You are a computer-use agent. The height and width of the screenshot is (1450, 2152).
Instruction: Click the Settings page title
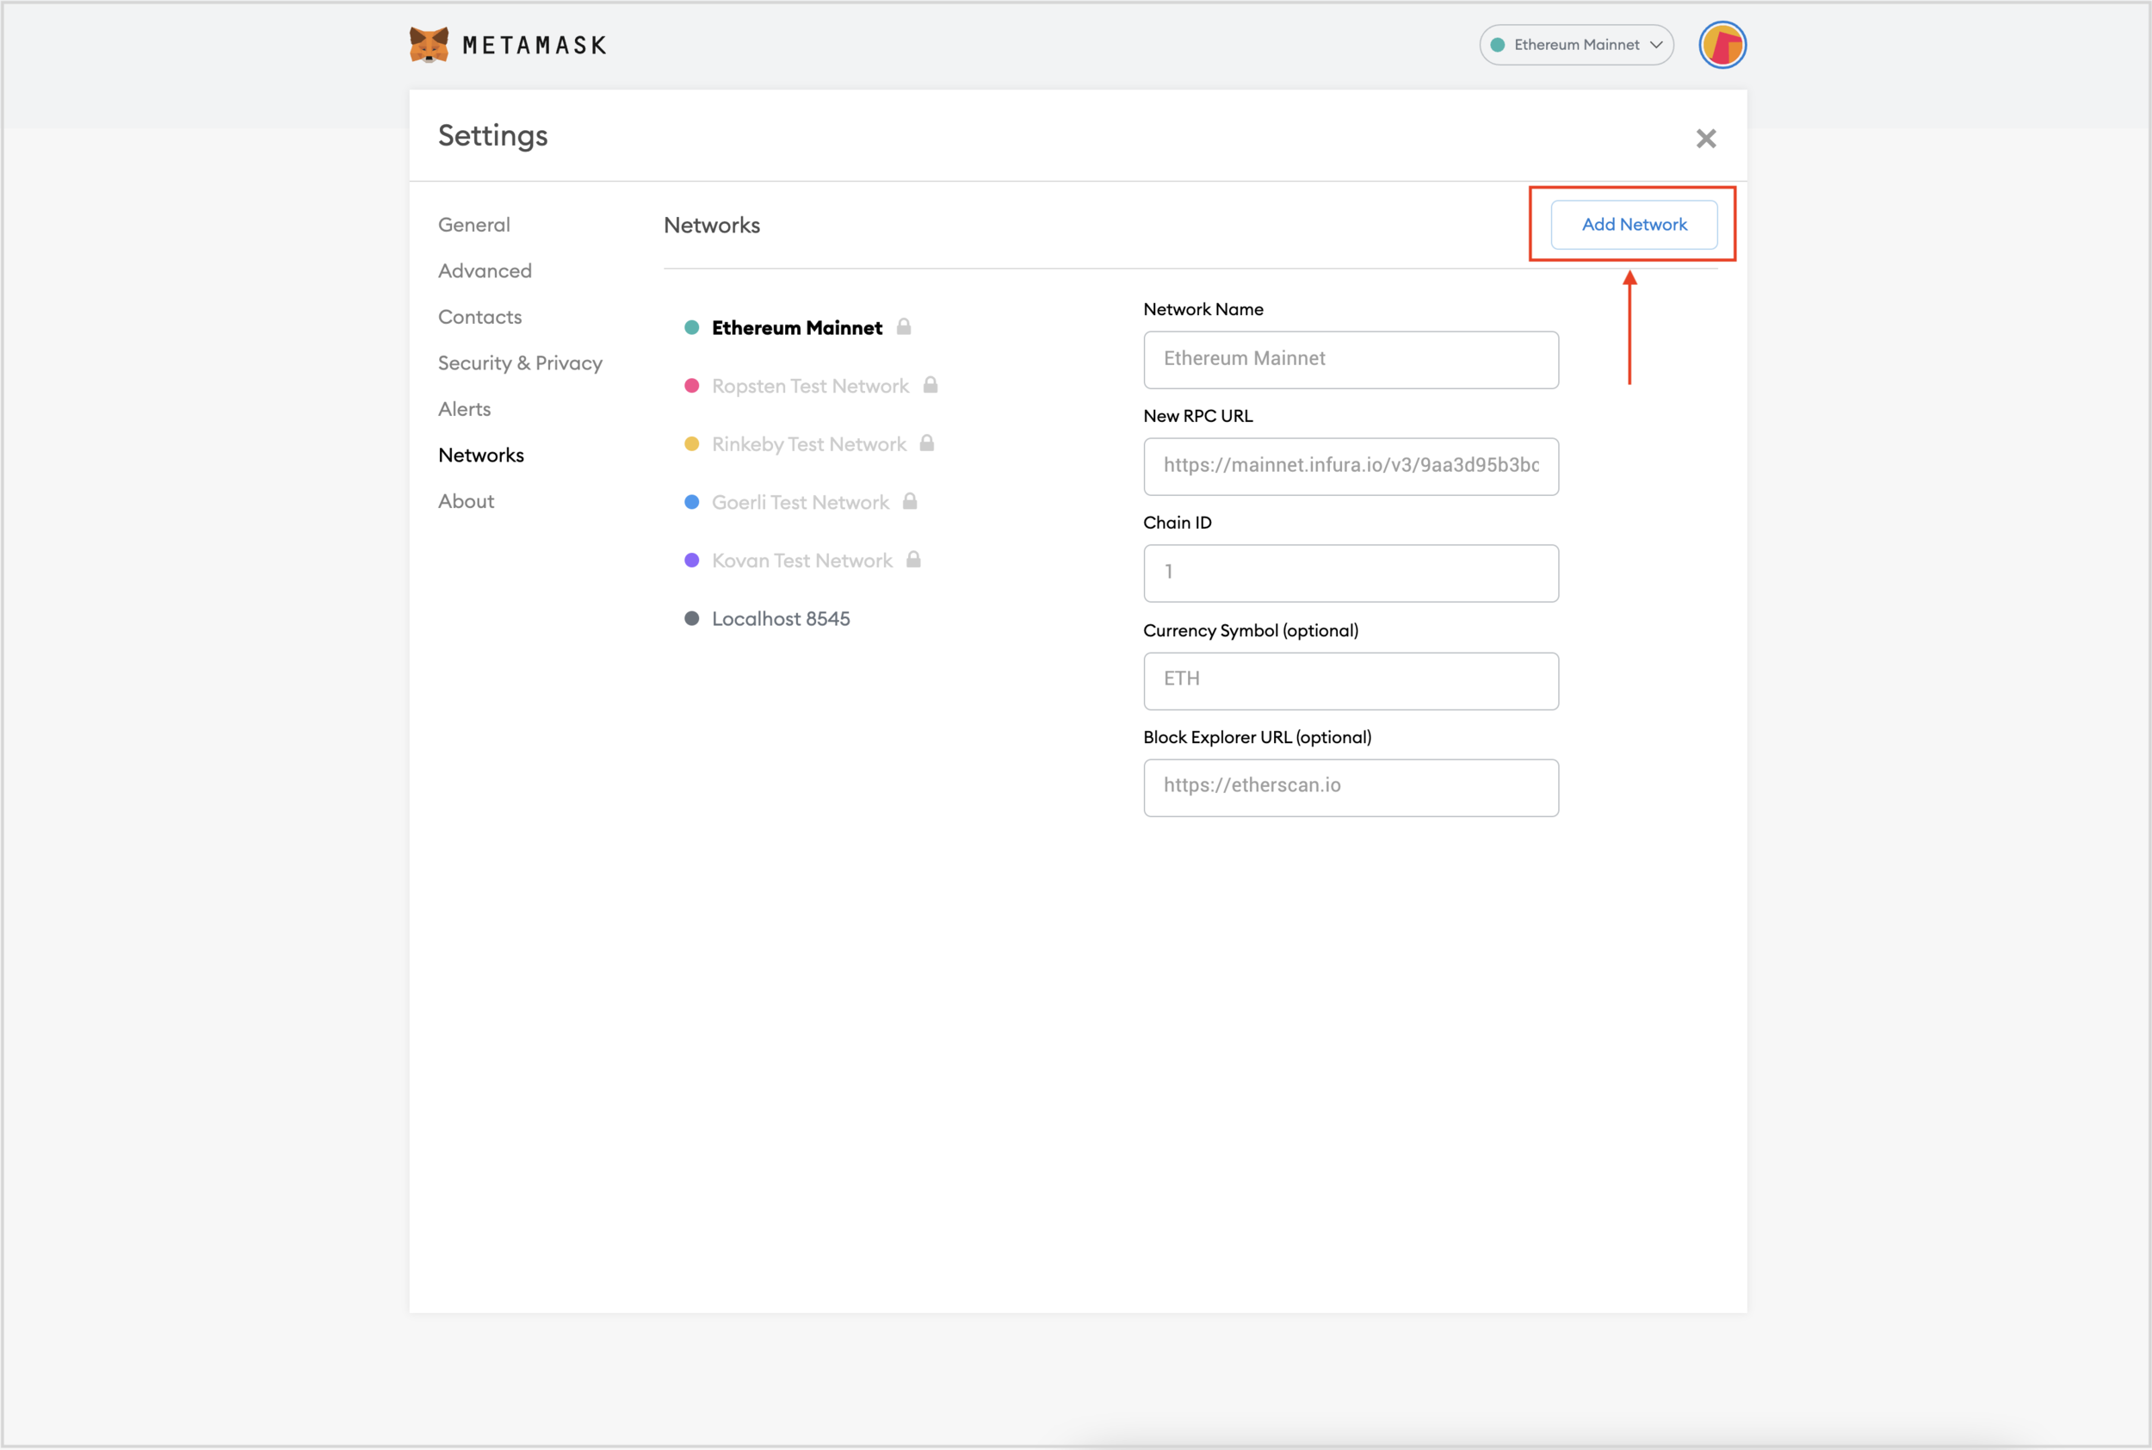coord(492,136)
